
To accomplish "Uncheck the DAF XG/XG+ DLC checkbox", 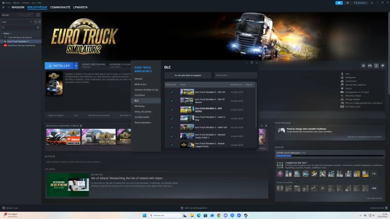I will coord(172,110).
